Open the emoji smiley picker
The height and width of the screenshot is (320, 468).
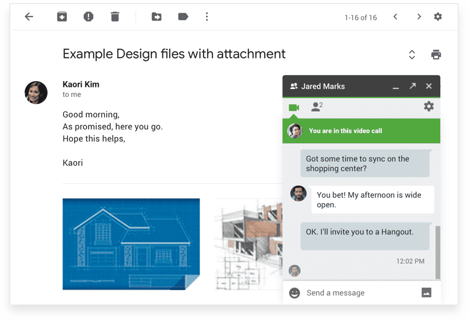(294, 293)
